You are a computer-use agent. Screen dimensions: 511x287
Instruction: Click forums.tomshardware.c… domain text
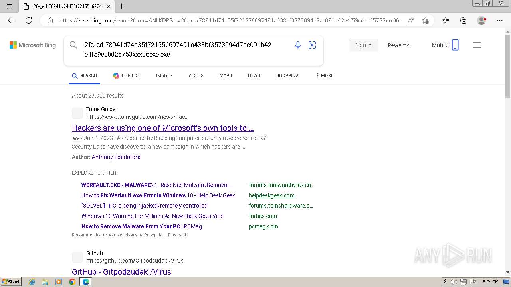[x=281, y=206]
